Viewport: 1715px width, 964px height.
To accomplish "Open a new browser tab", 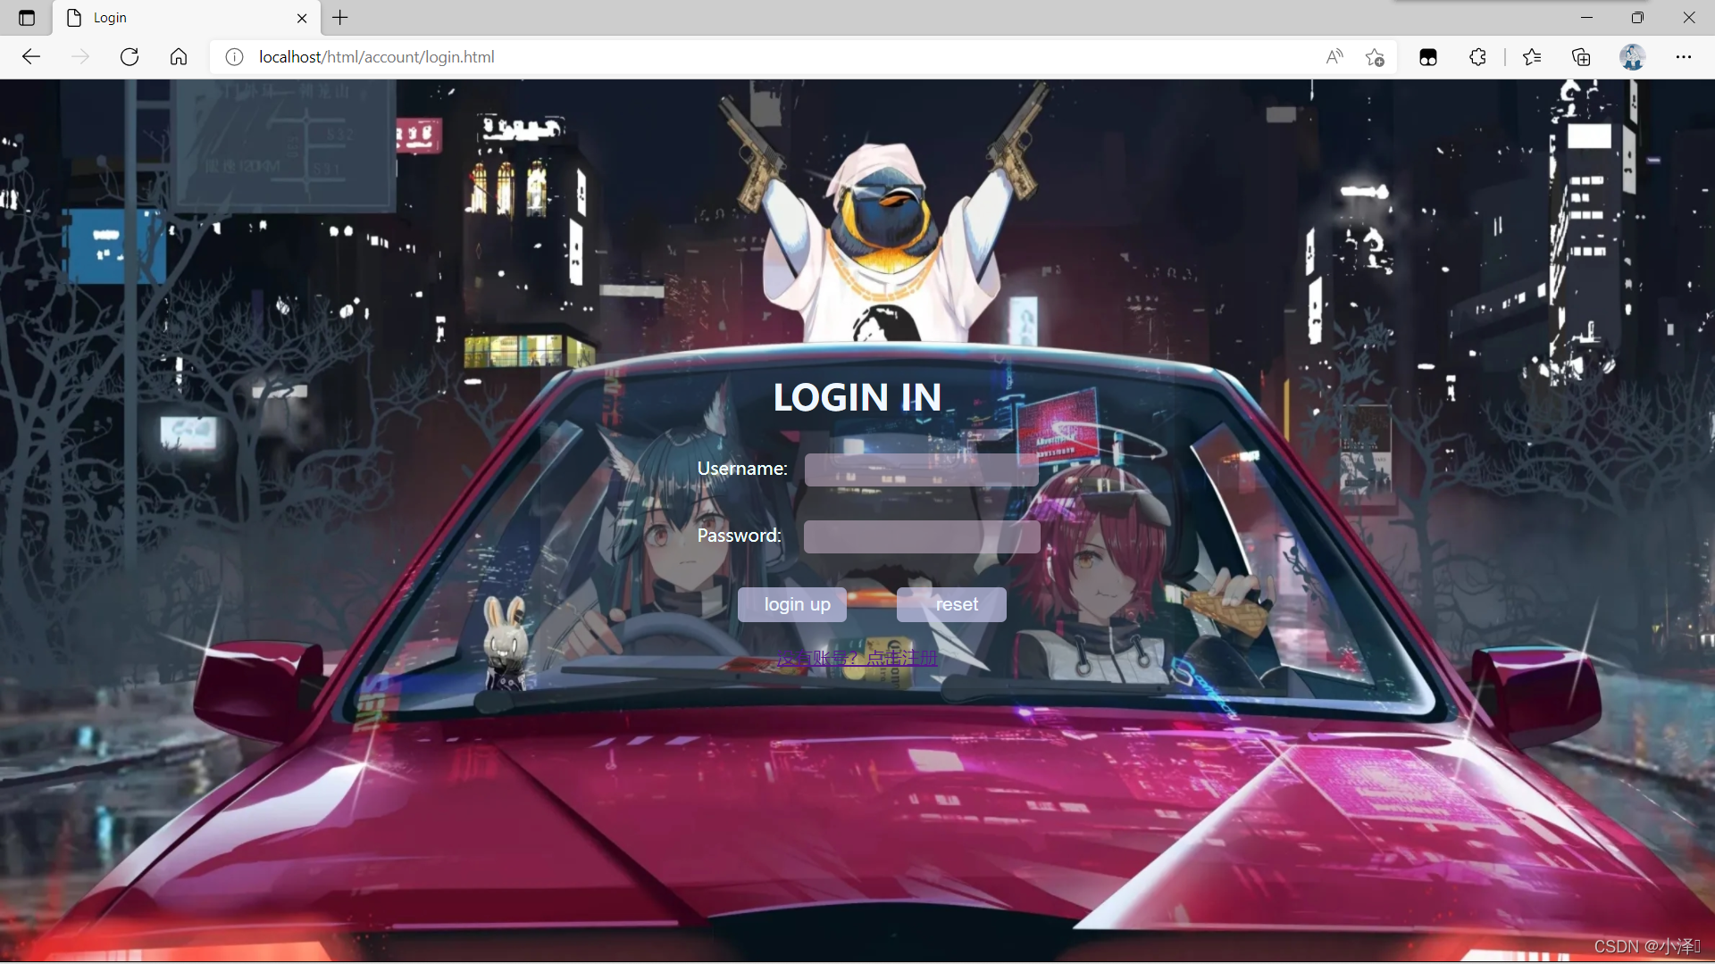I will click(340, 17).
